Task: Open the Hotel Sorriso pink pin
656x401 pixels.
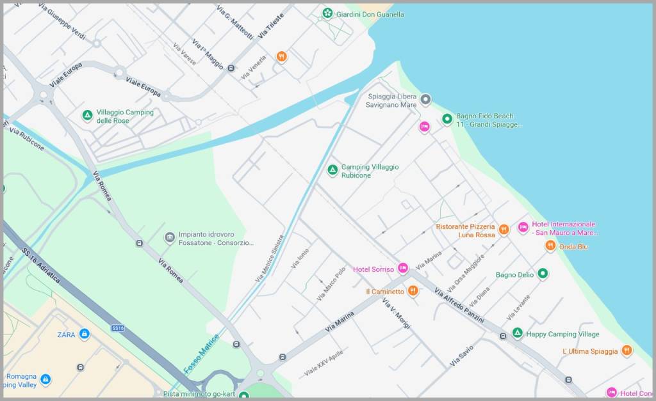Action: [402, 268]
